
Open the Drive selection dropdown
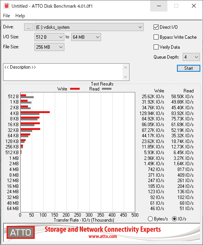coord(89,27)
